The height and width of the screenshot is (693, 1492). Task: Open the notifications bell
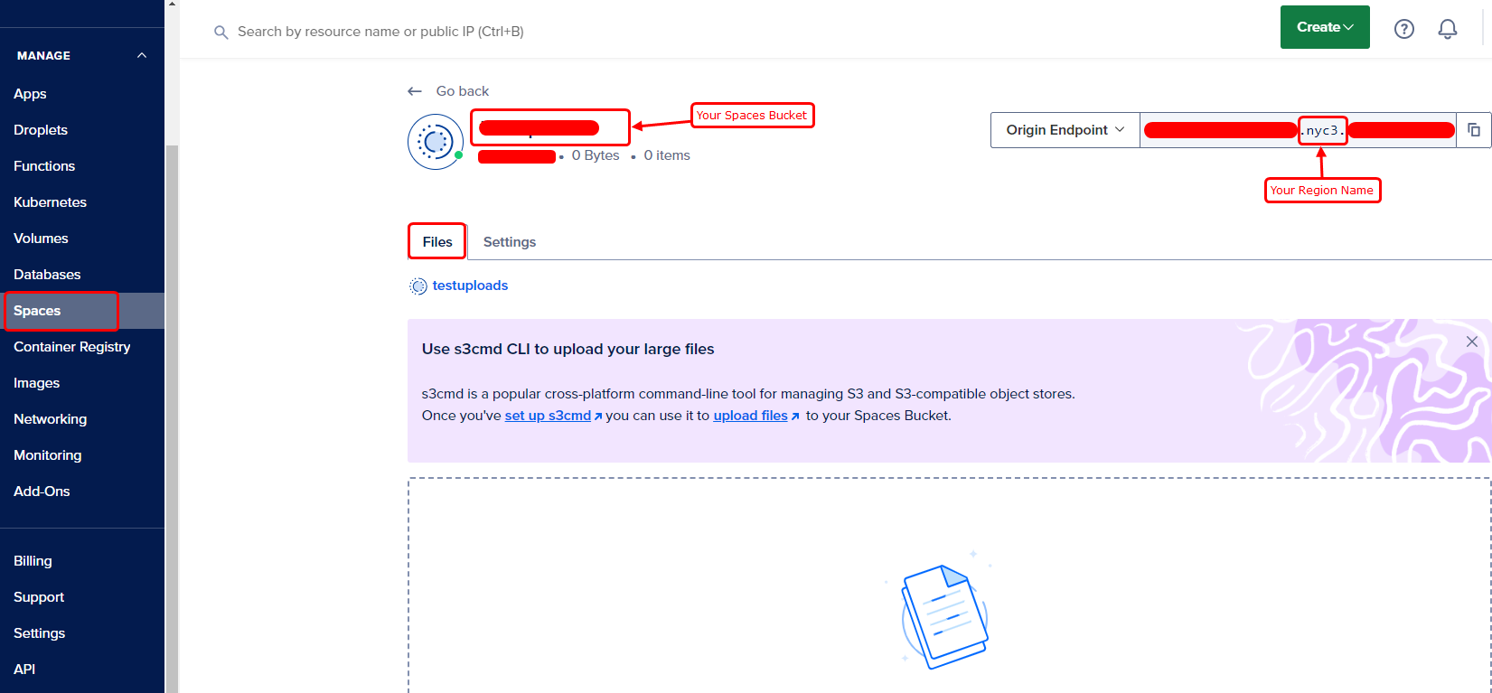pos(1447,29)
